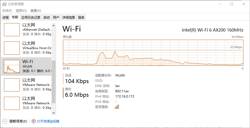250x128 pixels.
Task: Click the Resource Monitor icon
Action: (34, 121)
